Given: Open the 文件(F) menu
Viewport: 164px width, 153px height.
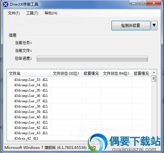Looking at the screenshot, I should tap(13, 13).
